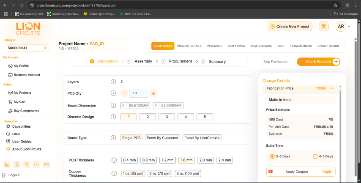Image resolution: width=361 pixels, height=183 pixels.
Task: Open the QUOTATION tab
Action: pos(163,46)
